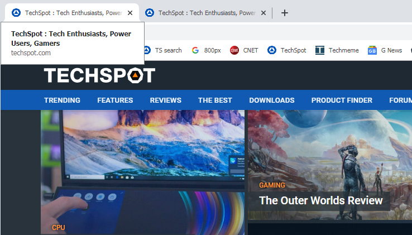Navigate to Downloads
The image size is (412, 235).
(272, 100)
